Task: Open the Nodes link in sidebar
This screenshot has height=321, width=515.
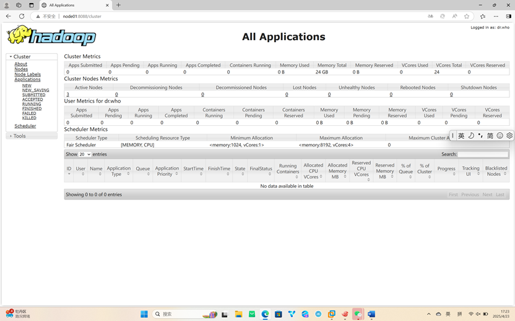Action: (21, 69)
